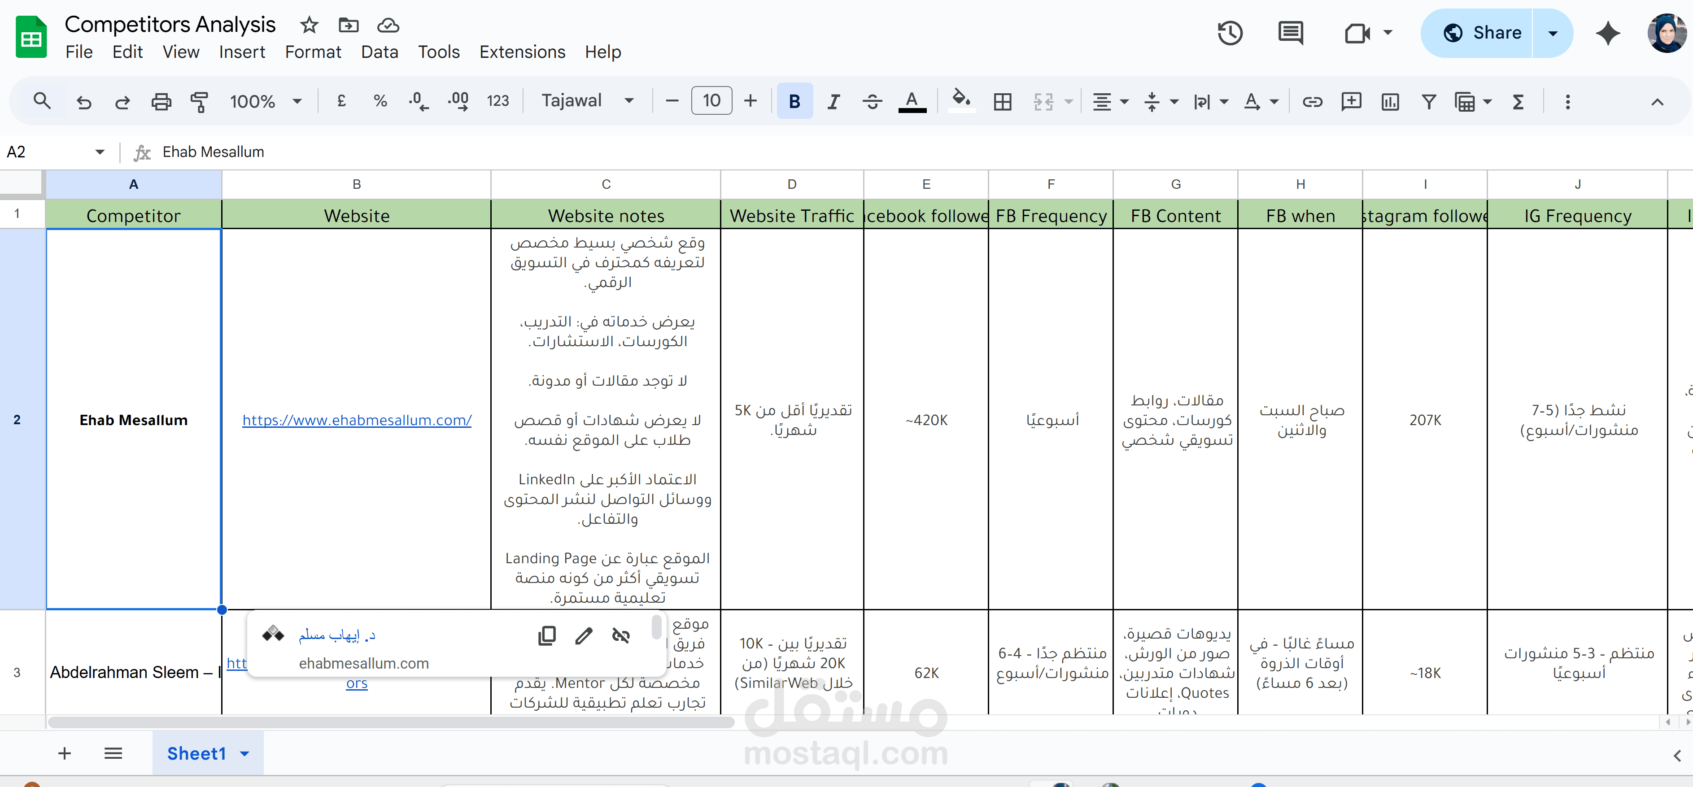The image size is (1693, 787).
Task: Open the Share options dropdown arrow
Action: pos(1552,33)
